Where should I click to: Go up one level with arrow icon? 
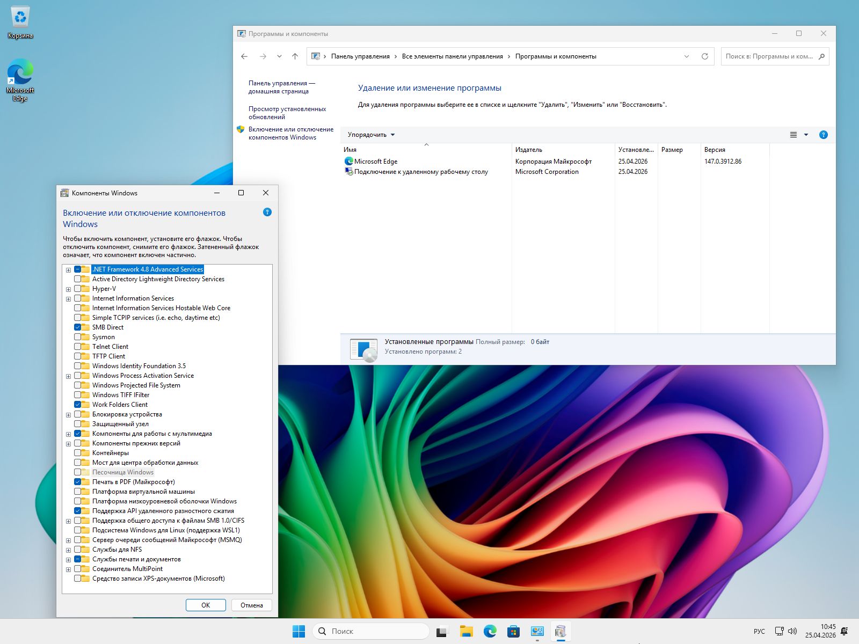click(x=295, y=56)
